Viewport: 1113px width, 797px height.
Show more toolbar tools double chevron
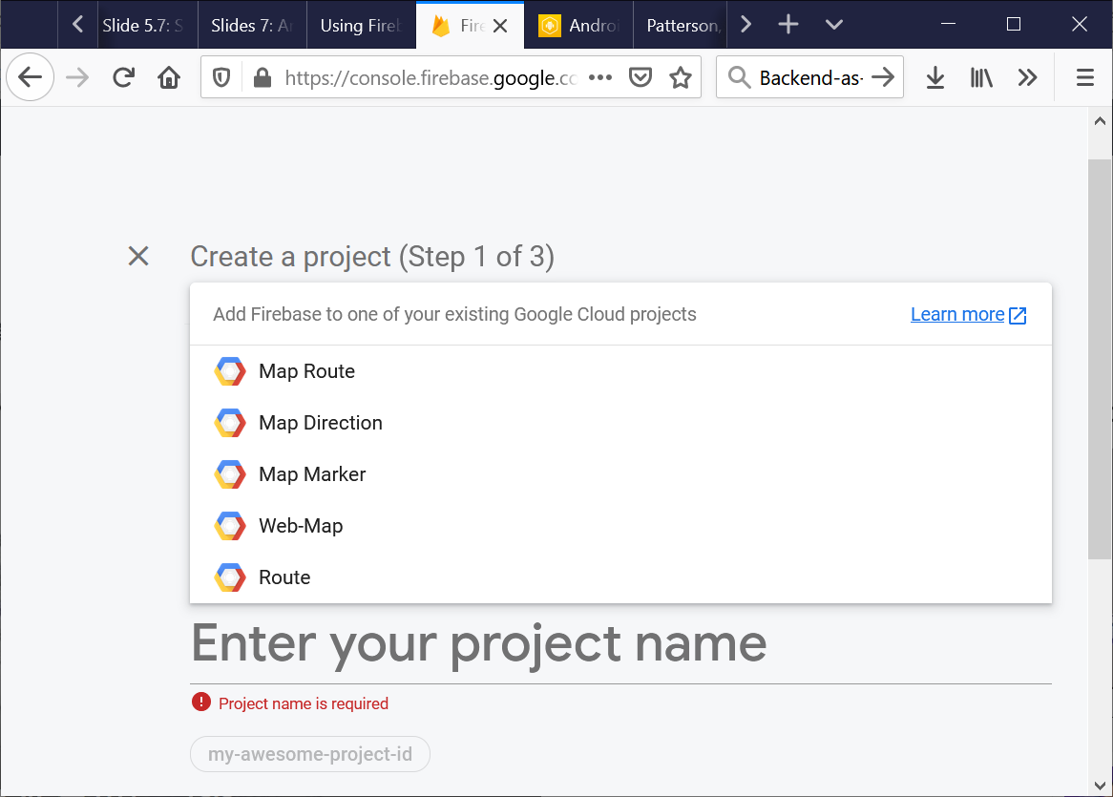point(1027,77)
